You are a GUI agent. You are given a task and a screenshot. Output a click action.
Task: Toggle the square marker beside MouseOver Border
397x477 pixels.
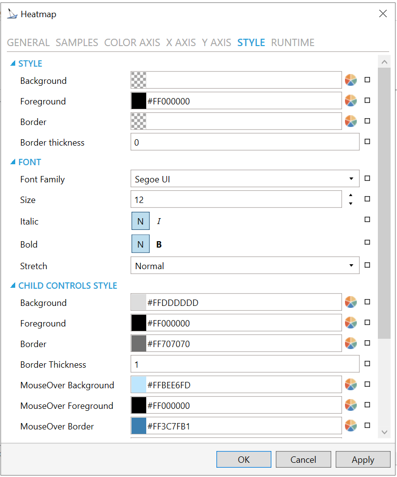click(x=368, y=426)
